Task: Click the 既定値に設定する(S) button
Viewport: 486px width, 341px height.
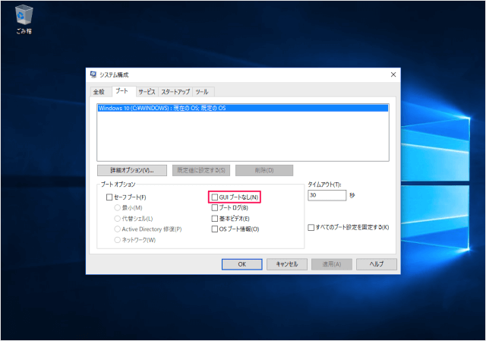Action: coord(201,170)
